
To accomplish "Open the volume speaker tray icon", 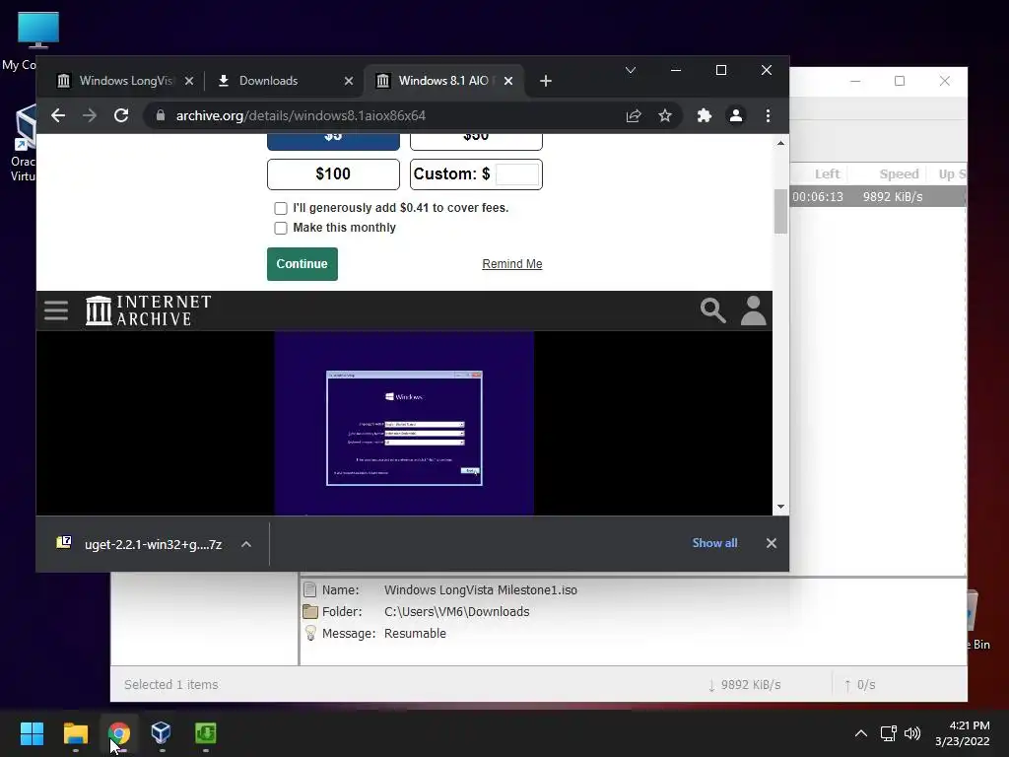I will coord(912,733).
